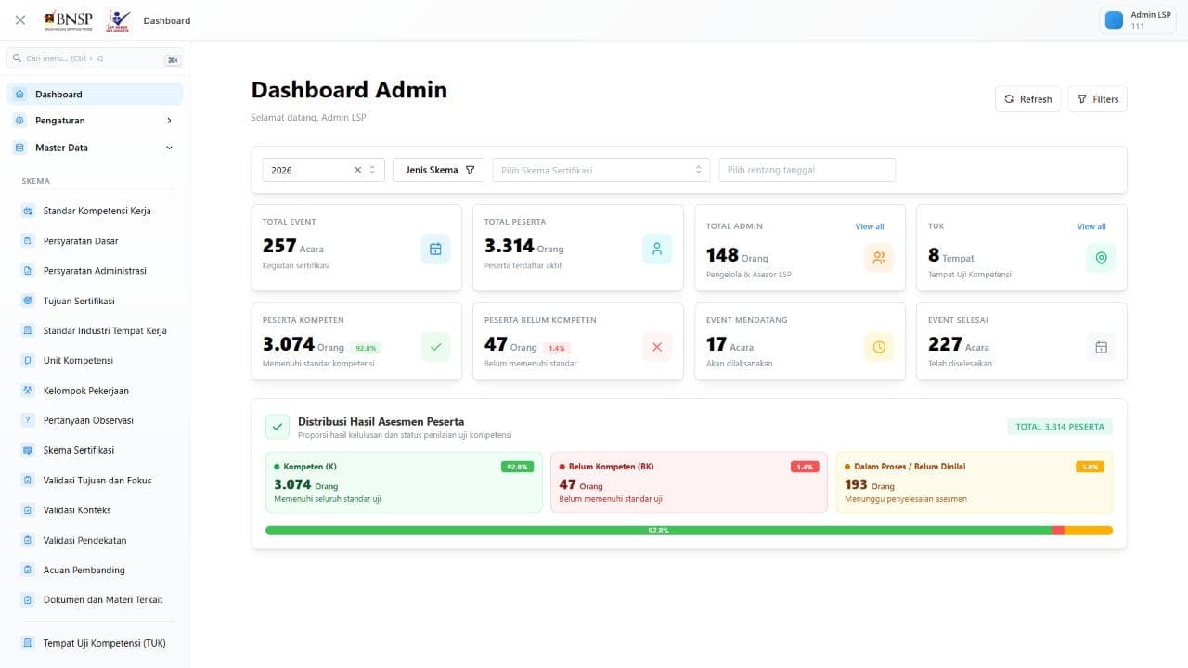Collapse the Master Data menu
This screenshot has width=1188, height=668.
[95, 148]
